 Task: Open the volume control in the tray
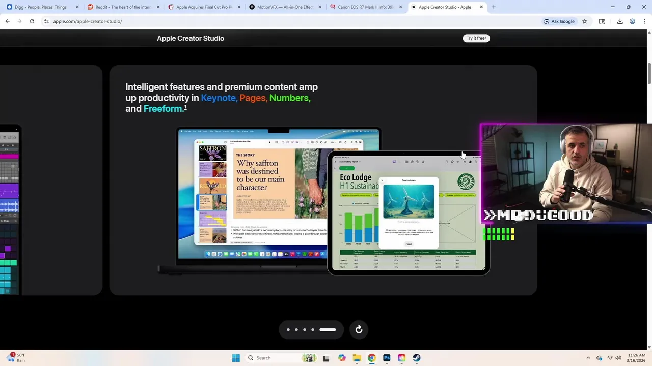point(618,358)
